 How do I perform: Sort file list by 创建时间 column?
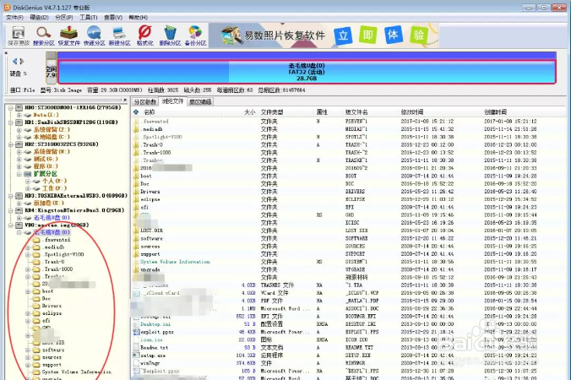(495, 112)
